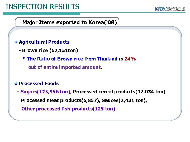Viewport: 190px width, 142px height.
Task: Click the Brown rice (62,151ton) line
Action: tap(49, 50)
